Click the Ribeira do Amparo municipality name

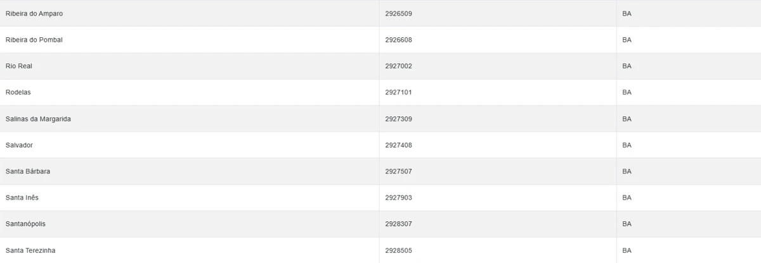(x=34, y=13)
